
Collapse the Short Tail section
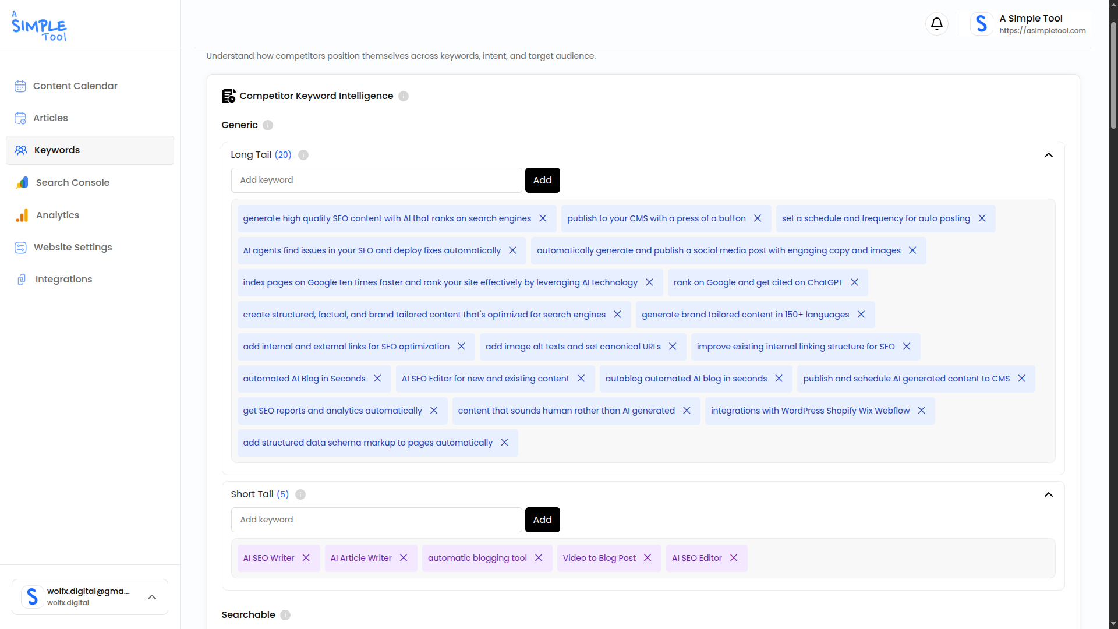(x=1049, y=494)
